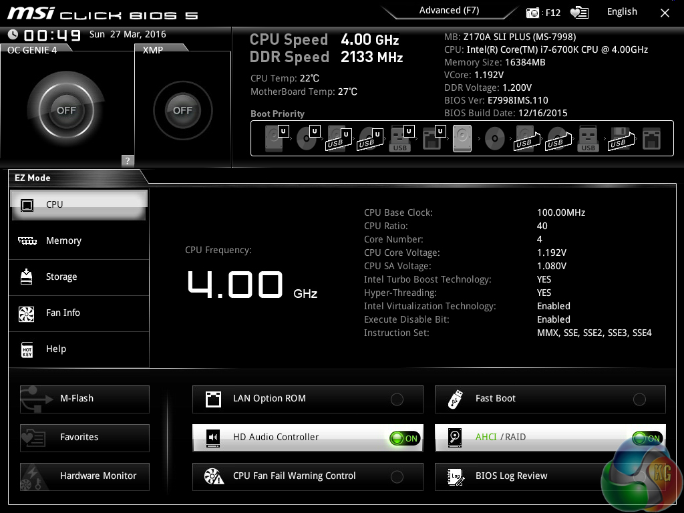Click the EZ Mode heading
The height and width of the screenshot is (513, 684).
(x=32, y=178)
